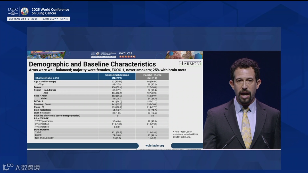The image size is (308, 173).
Task: Click the 'Non-19del/L858R*' row label
Action: [x=44, y=138]
